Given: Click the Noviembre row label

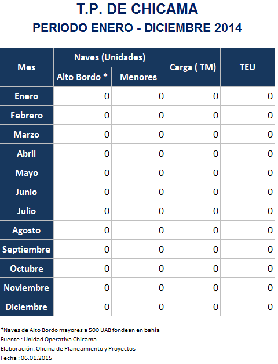Looking at the screenshot, I should [x=27, y=287].
